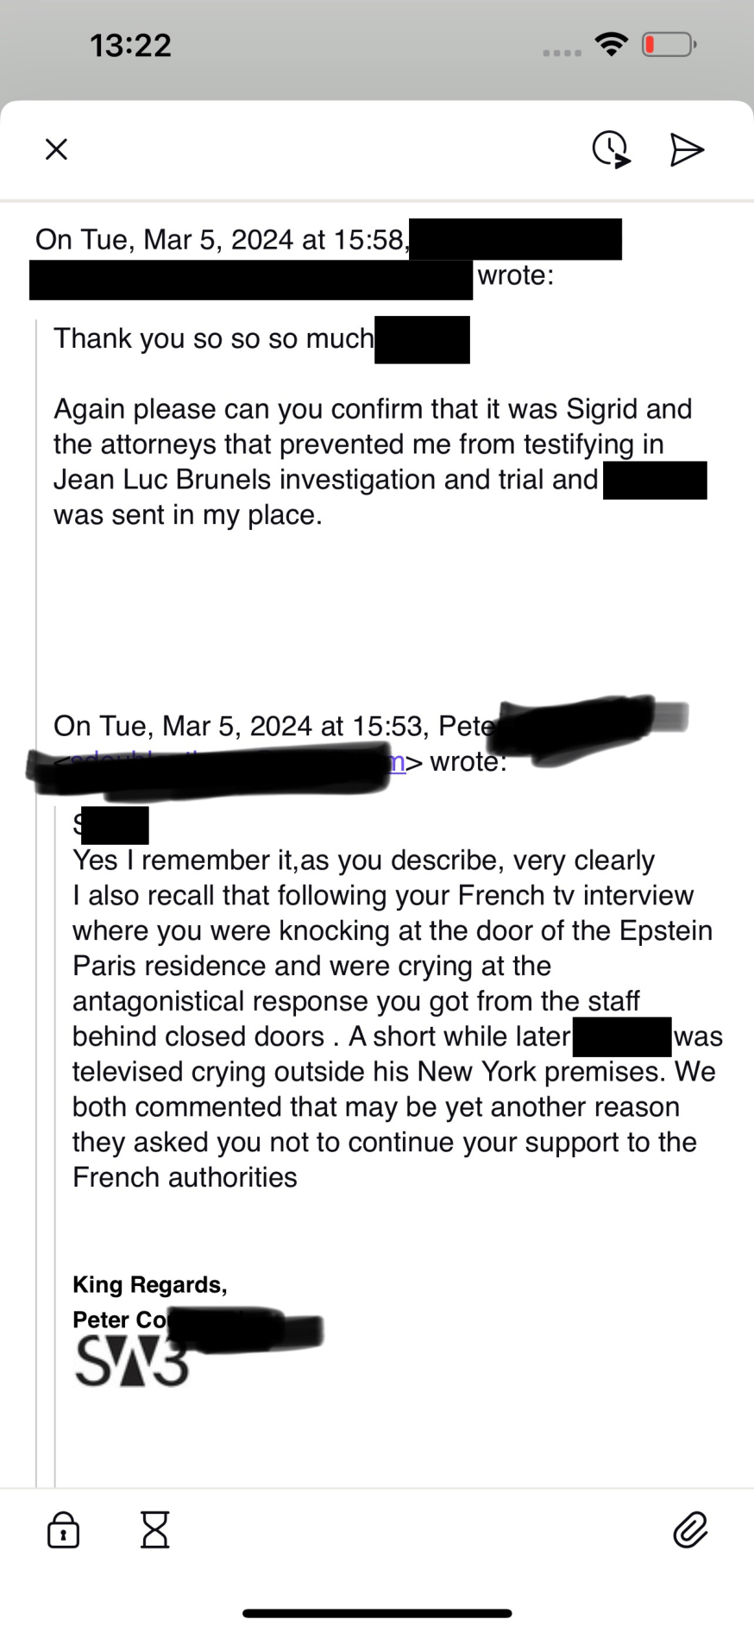Tap the home indicator bar
The width and height of the screenshot is (754, 1632).
coord(377,1613)
